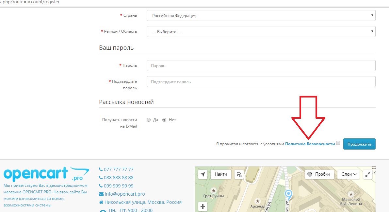Click the phone icon beside 077 777 77 77
389x212 pixels.
[x=101, y=169]
